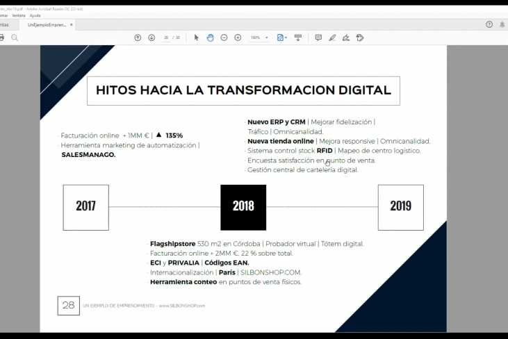Image resolution: width=508 pixels, height=339 pixels.
Task: Click the SILBONSHOP.COM text
Action: [271, 272]
